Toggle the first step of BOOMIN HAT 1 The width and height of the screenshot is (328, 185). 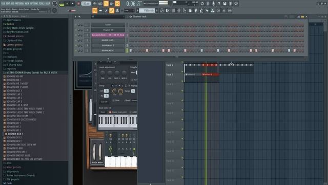pyautogui.click(x=131, y=45)
